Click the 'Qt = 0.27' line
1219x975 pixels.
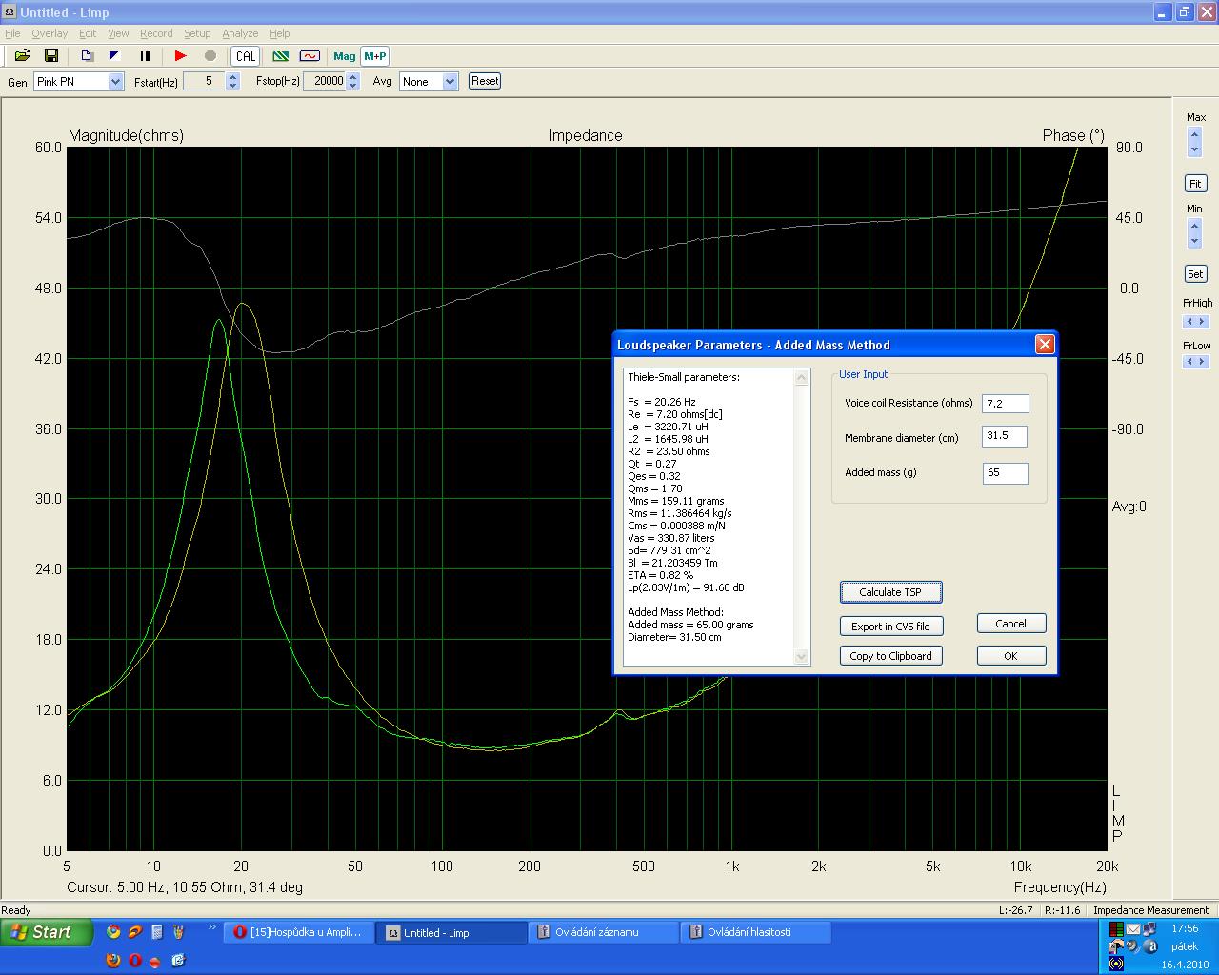click(x=652, y=464)
